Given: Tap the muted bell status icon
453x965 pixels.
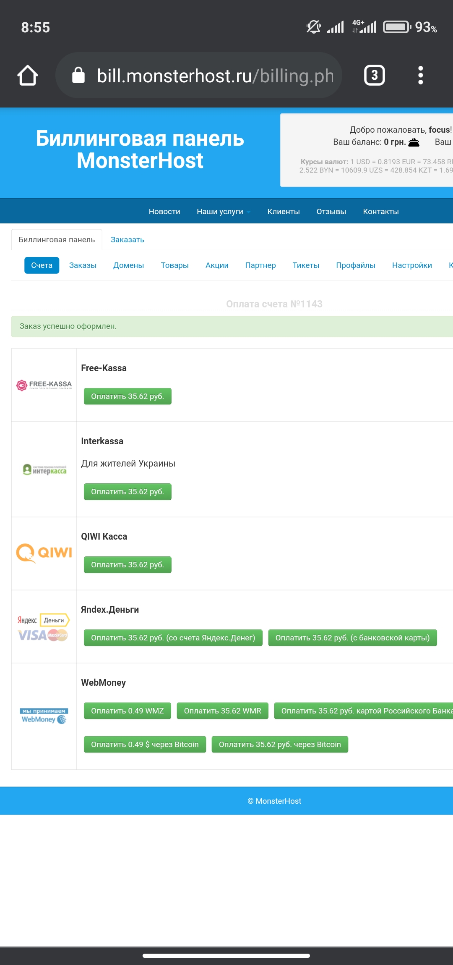Looking at the screenshot, I should pos(313,27).
